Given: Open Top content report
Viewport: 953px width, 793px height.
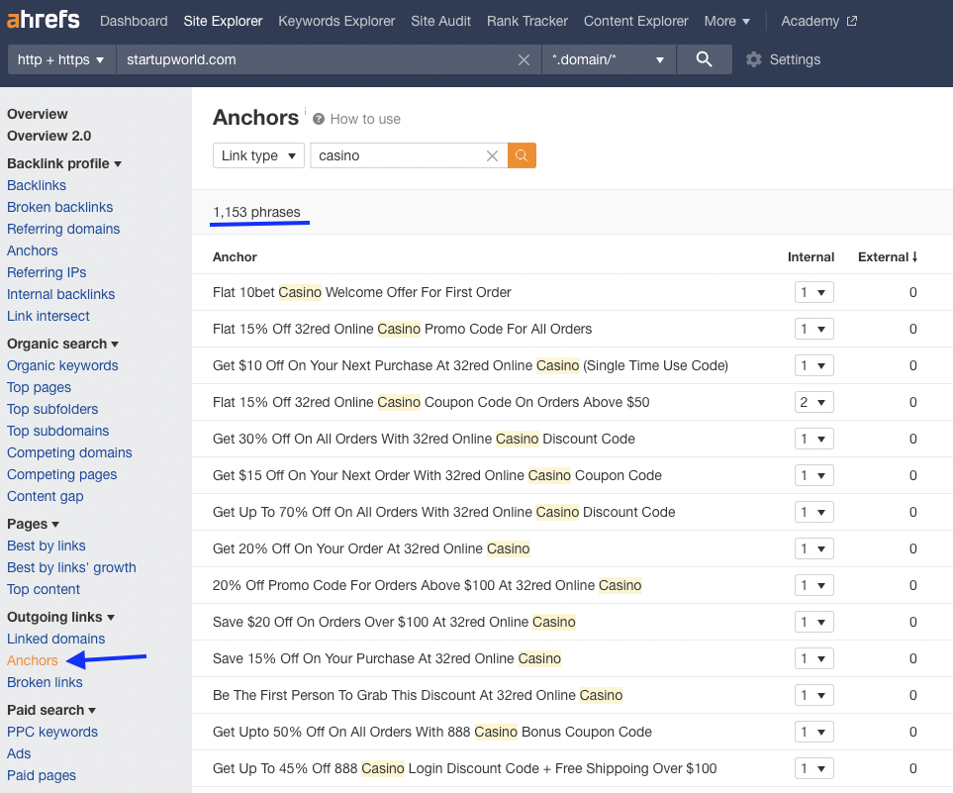Looking at the screenshot, I should click(44, 589).
